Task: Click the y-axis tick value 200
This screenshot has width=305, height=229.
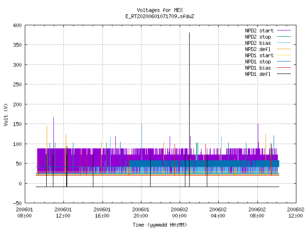Action: (x=17, y=104)
